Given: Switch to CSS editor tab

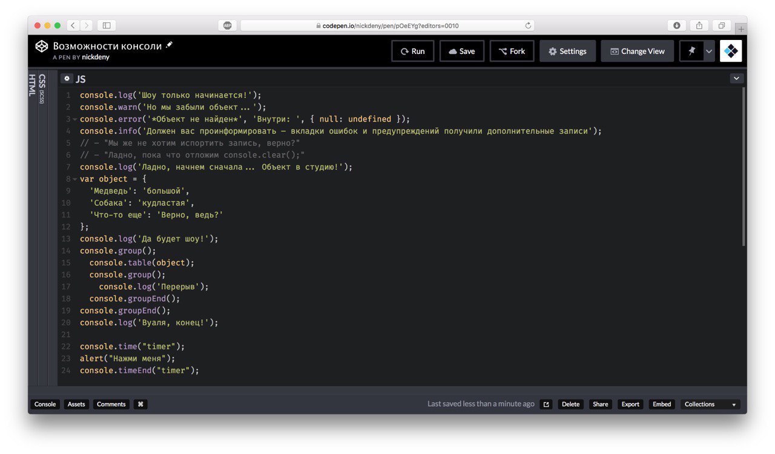Looking at the screenshot, I should [x=42, y=89].
